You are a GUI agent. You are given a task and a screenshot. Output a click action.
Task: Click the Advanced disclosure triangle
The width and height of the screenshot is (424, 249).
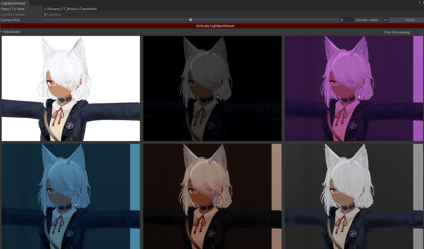pyautogui.click(x=2, y=31)
